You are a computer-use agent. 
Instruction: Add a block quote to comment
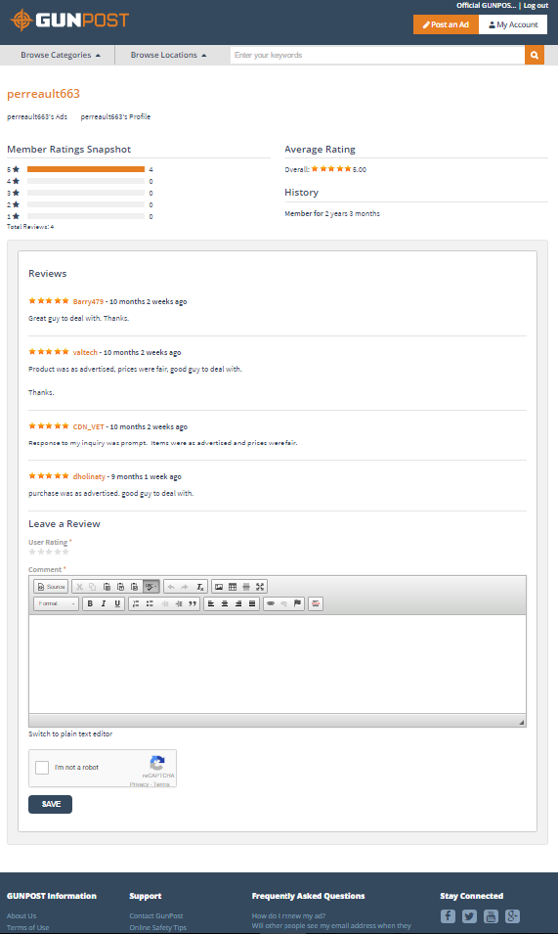pyautogui.click(x=193, y=603)
